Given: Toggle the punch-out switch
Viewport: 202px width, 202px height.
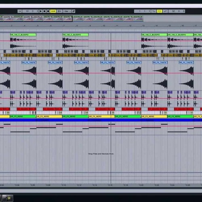Looking at the screenshot, I should (165, 11).
